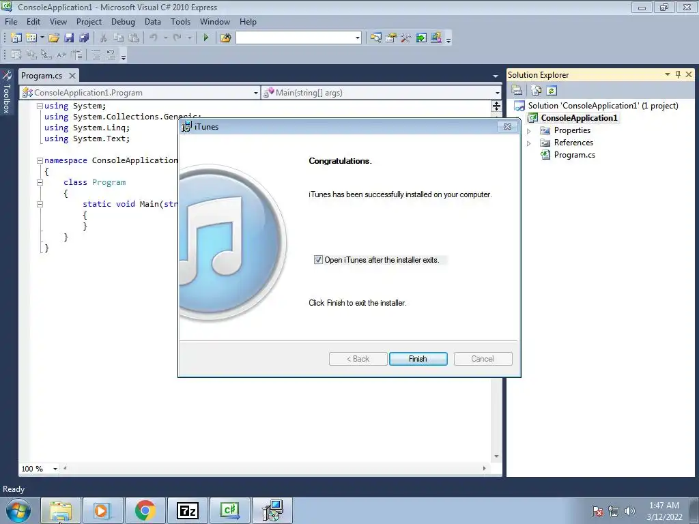Open the File menu
Image resolution: width=699 pixels, height=524 pixels.
pos(11,21)
